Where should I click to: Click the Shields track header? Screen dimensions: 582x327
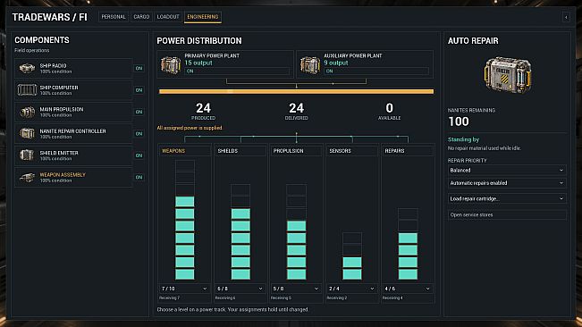coord(240,151)
